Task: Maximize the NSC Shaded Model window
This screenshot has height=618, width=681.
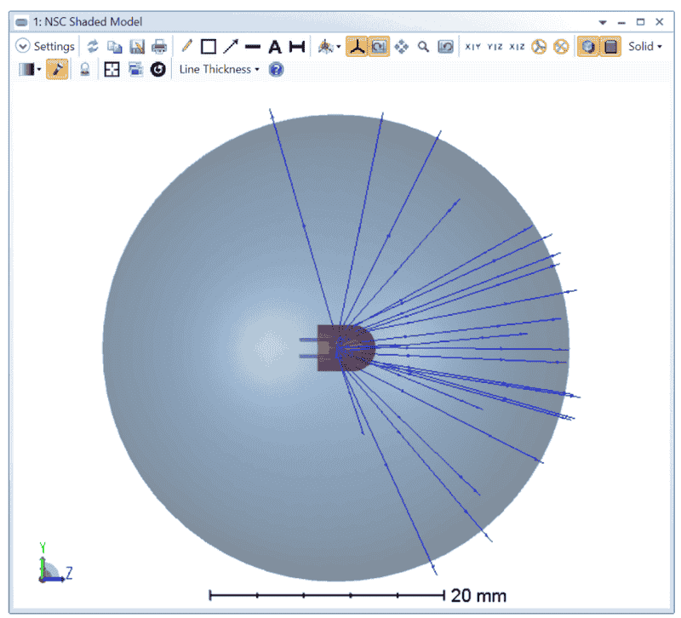Action: pos(640,22)
